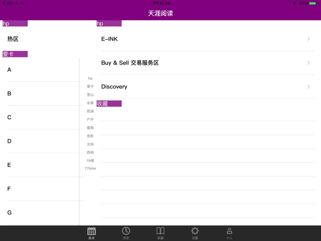Open the Discovery forum entry
The image size is (321, 241).
[114, 86]
